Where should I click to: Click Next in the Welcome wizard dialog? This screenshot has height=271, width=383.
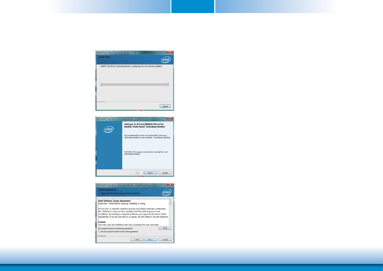pyautogui.click(x=150, y=173)
